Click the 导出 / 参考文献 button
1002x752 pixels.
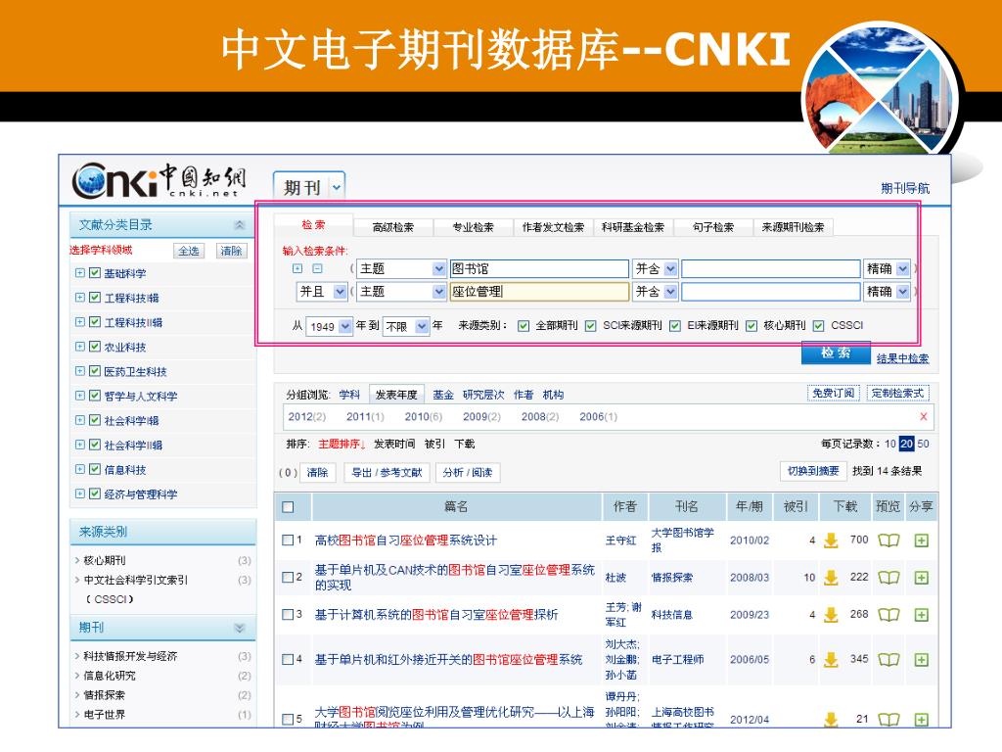click(x=387, y=473)
